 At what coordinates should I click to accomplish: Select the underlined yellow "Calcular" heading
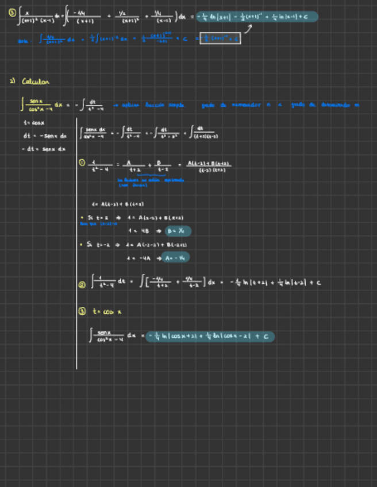(36, 82)
